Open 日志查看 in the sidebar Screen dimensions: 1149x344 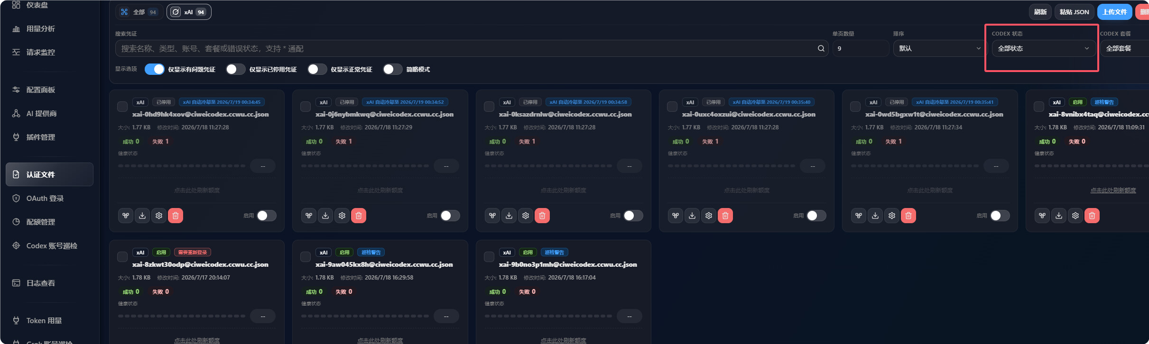(x=49, y=283)
